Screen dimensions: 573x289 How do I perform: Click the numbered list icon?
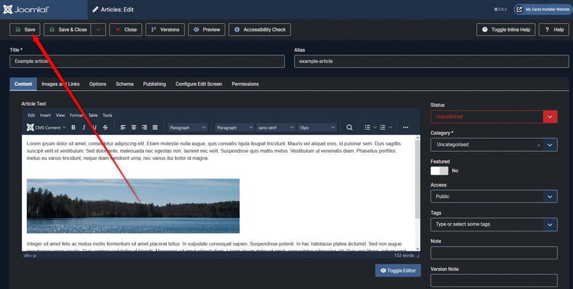pyautogui.click(x=383, y=128)
